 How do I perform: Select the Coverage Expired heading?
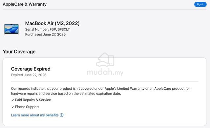(31, 69)
